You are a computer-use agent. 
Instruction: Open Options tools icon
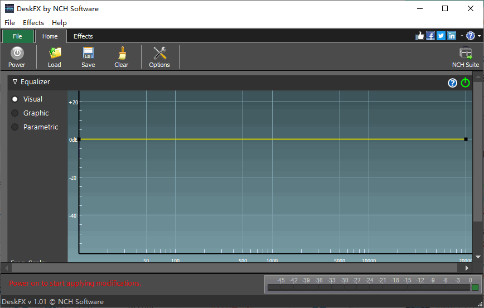[x=159, y=57]
